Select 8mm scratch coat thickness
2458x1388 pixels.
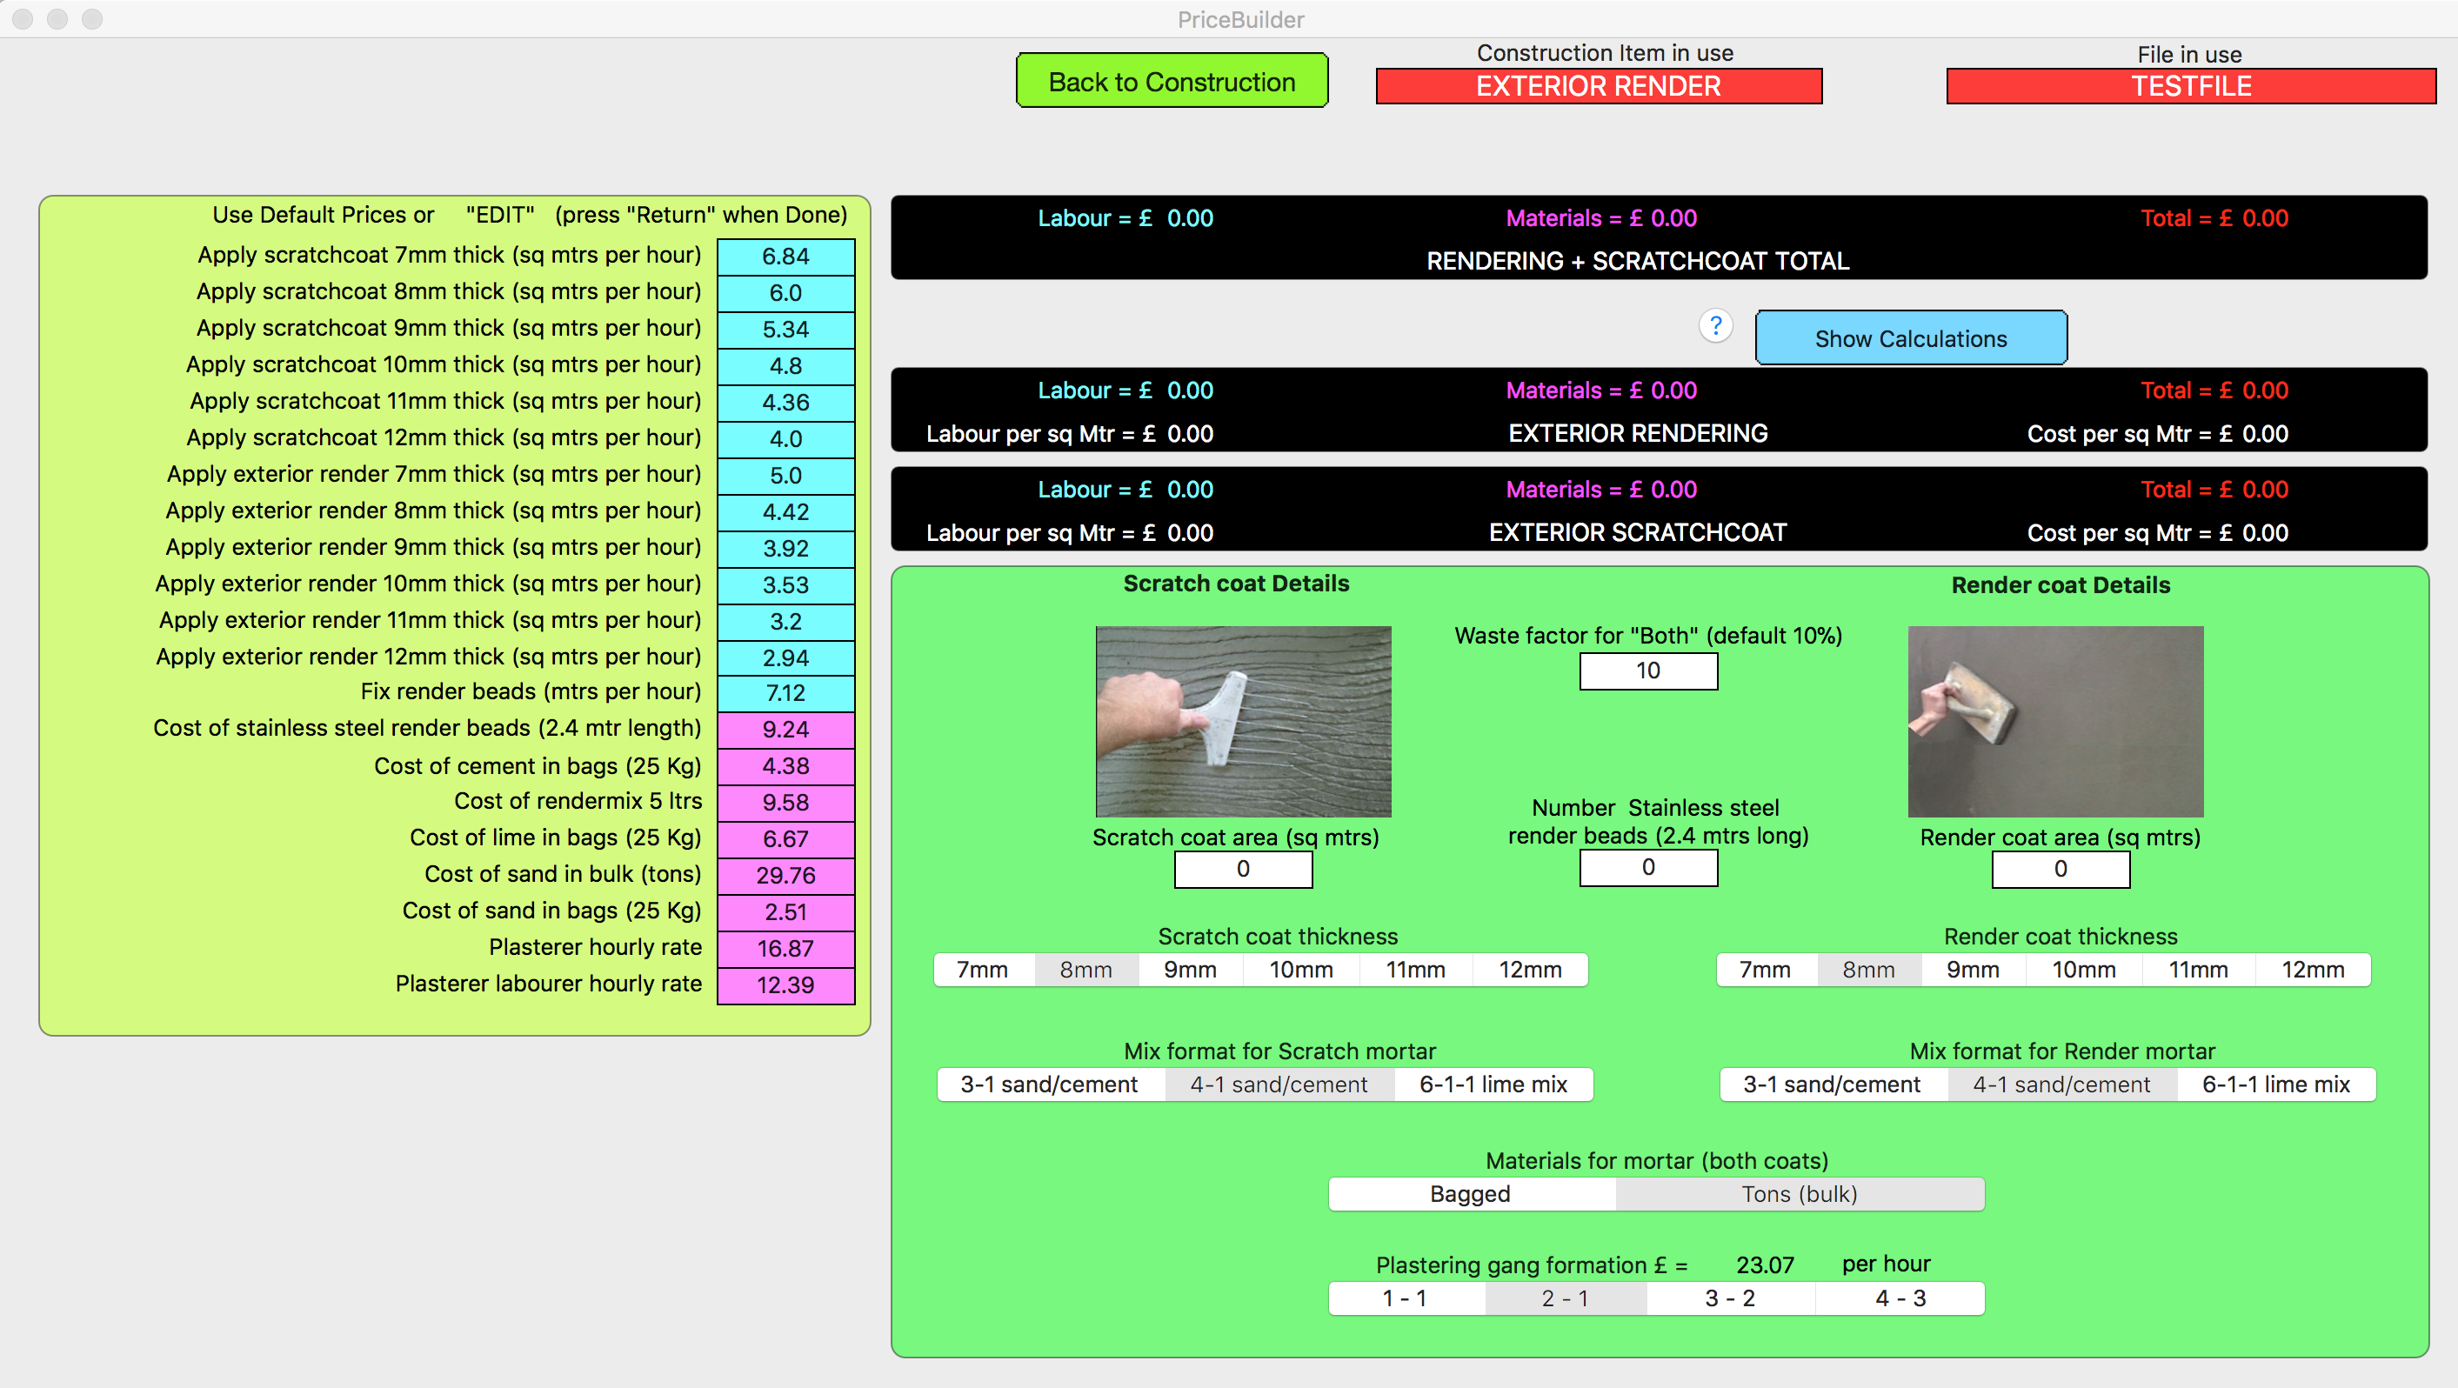tap(1087, 969)
